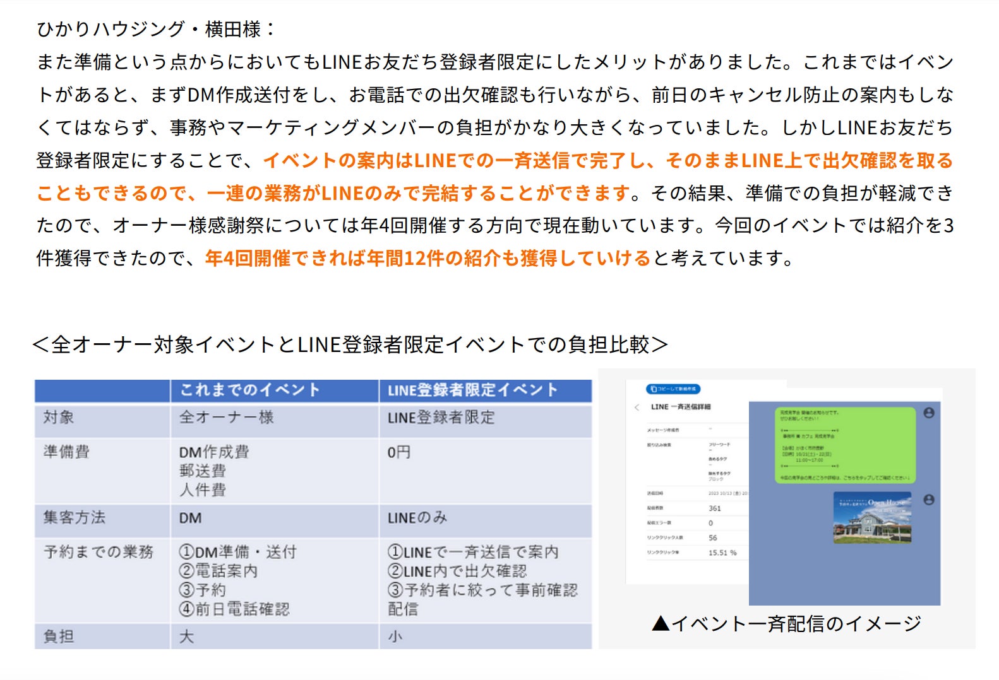Click the row label '準備費'
Image resolution: width=999 pixels, height=680 pixels.
[66, 452]
